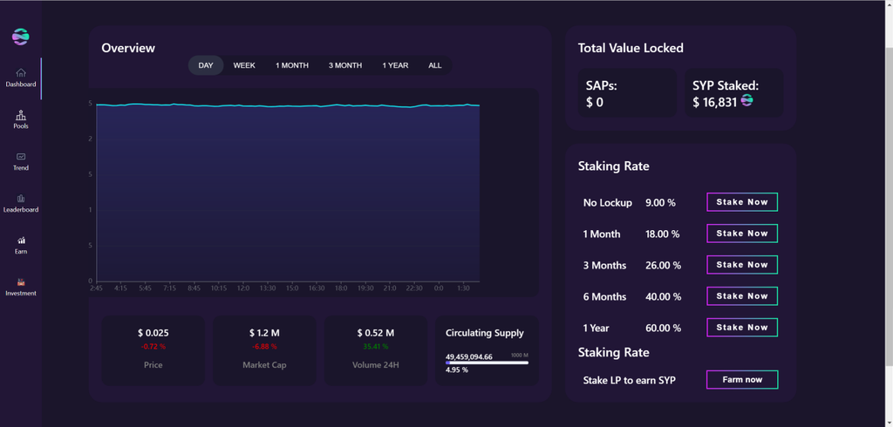Image resolution: width=893 pixels, height=427 pixels.
Task: Open the Pools sidebar icon
Action: [21, 114]
